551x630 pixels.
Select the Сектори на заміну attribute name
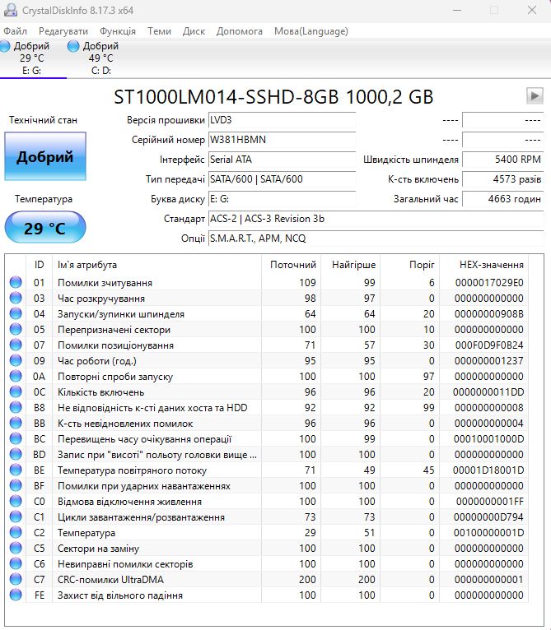(x=98, y=549)
